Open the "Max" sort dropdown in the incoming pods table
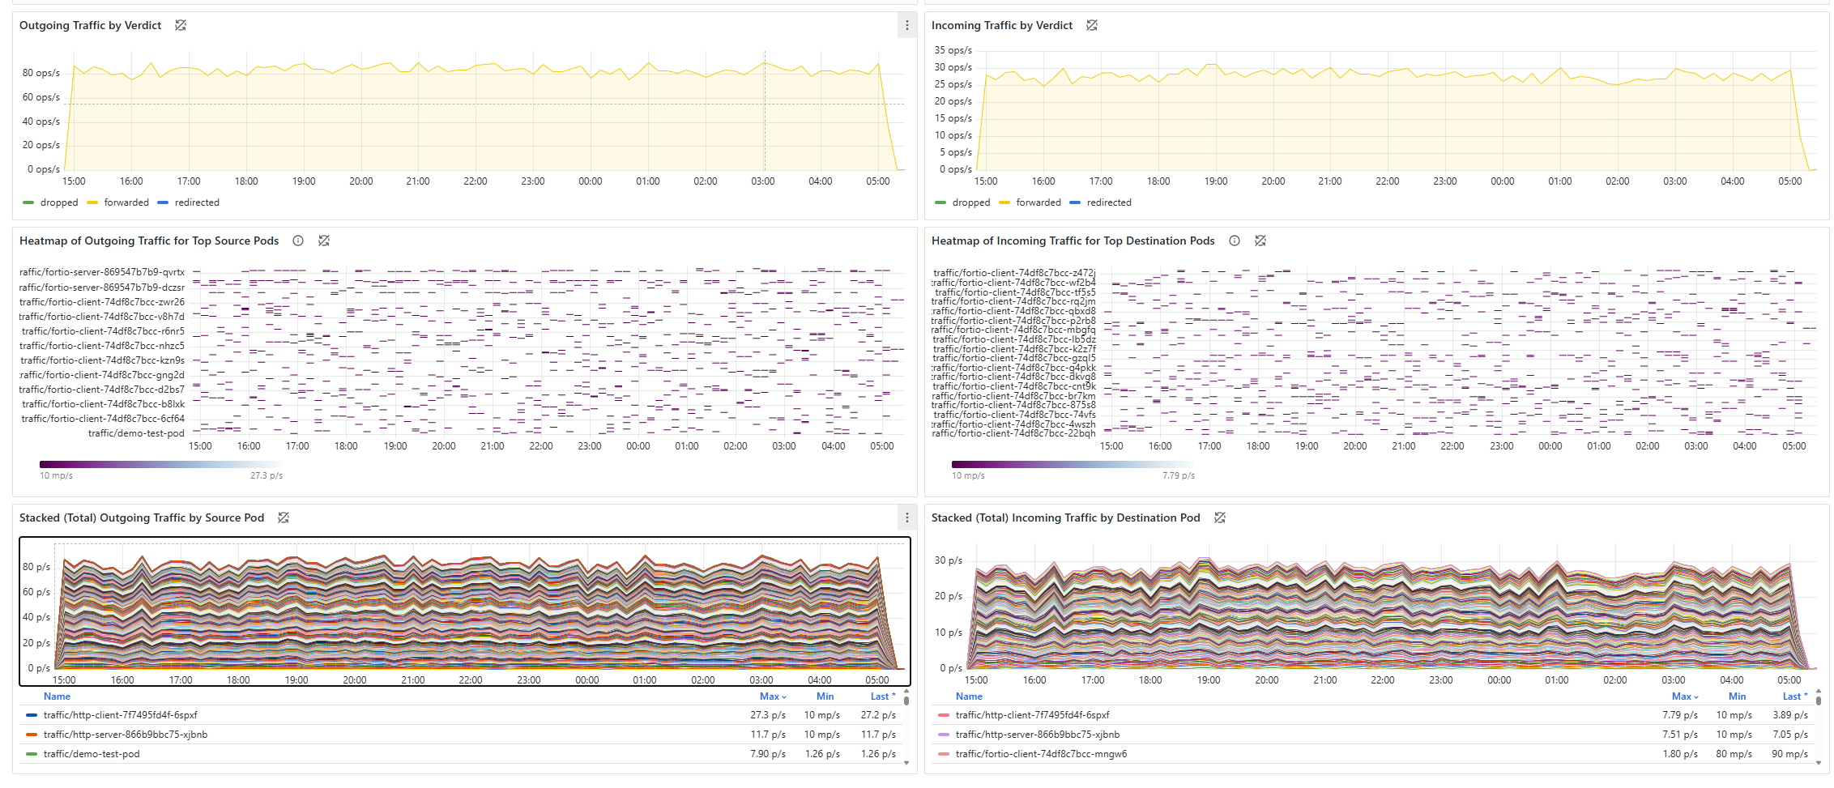 point(1684,696)
